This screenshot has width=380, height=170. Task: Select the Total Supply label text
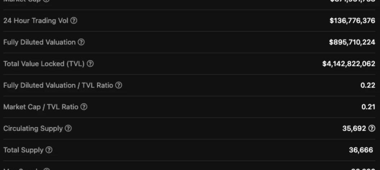click(x=23, y=150)
